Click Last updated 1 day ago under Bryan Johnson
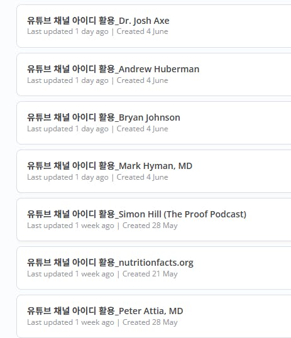 68,129
